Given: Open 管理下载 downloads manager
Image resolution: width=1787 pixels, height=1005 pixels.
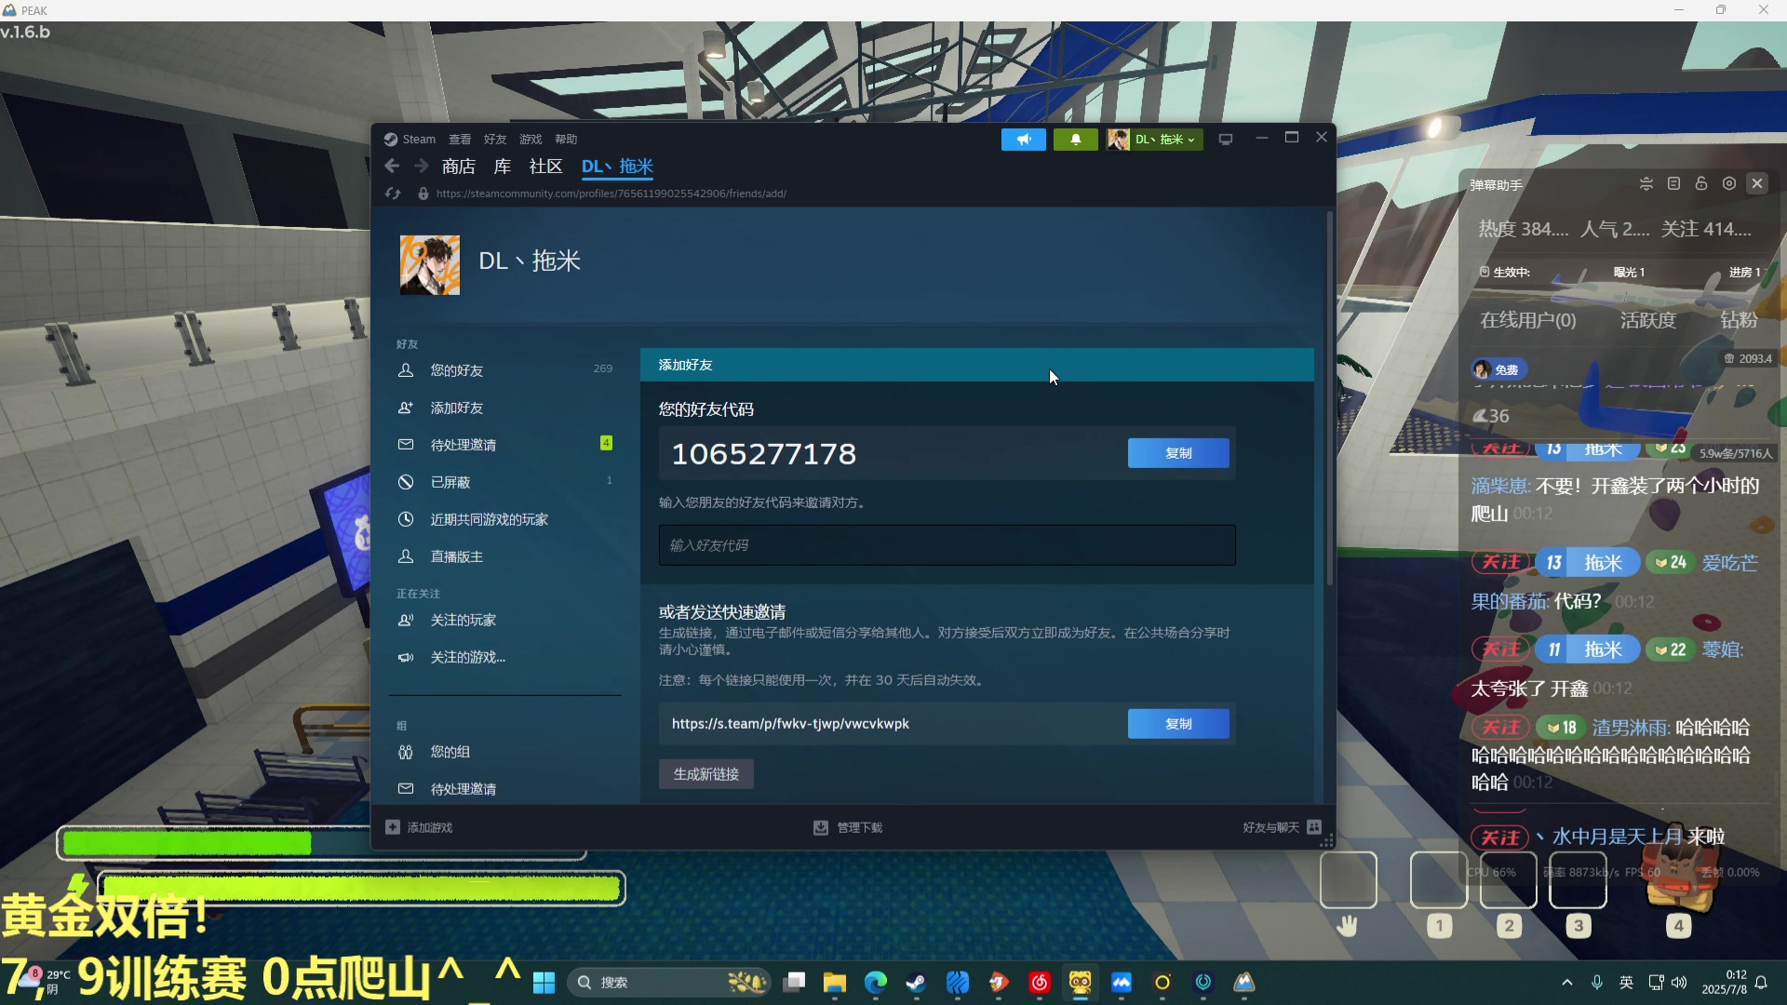Looking at the screenshot, I should click(848, 827).
